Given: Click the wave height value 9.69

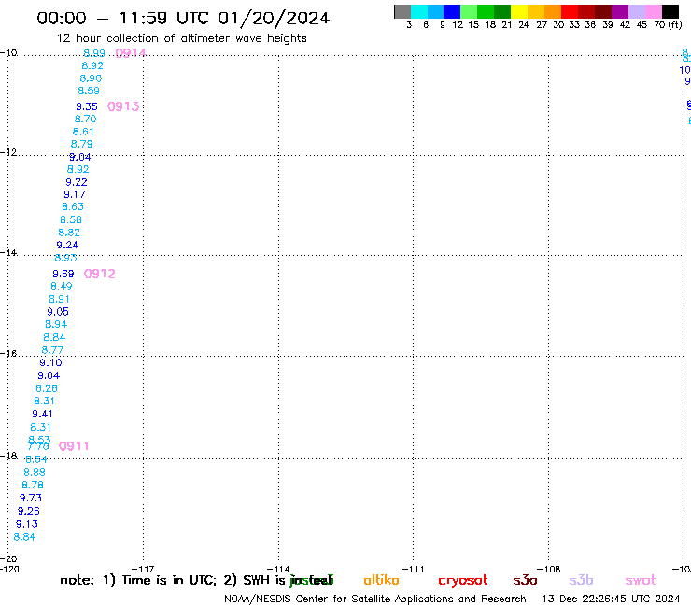Looking at the screenshot, I should tap(63, 274).
